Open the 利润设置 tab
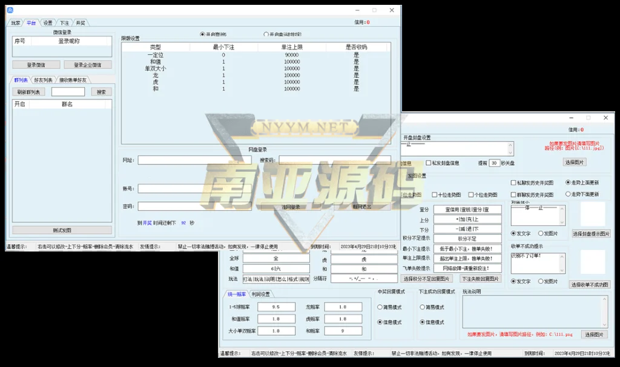620x367 pixels. 260,294
